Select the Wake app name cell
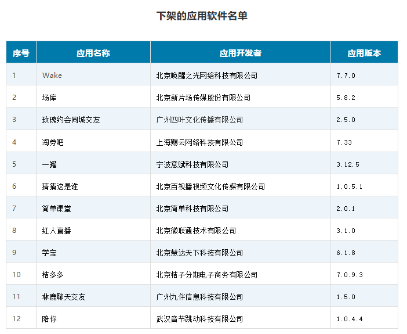This screenshot has height=334, width=407. click(52, 76)
